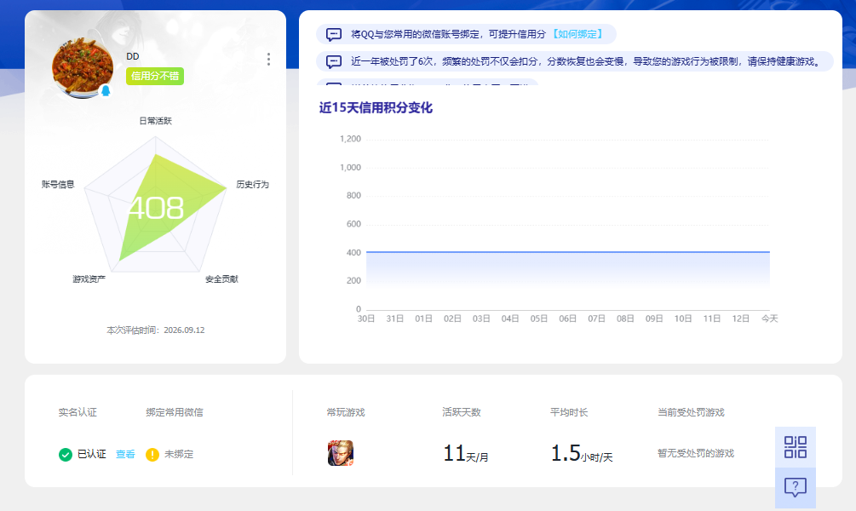Click the punishment notice 近一年被处罚了6次 message
Screen dimensions: 856x511
tap(574, 61)
